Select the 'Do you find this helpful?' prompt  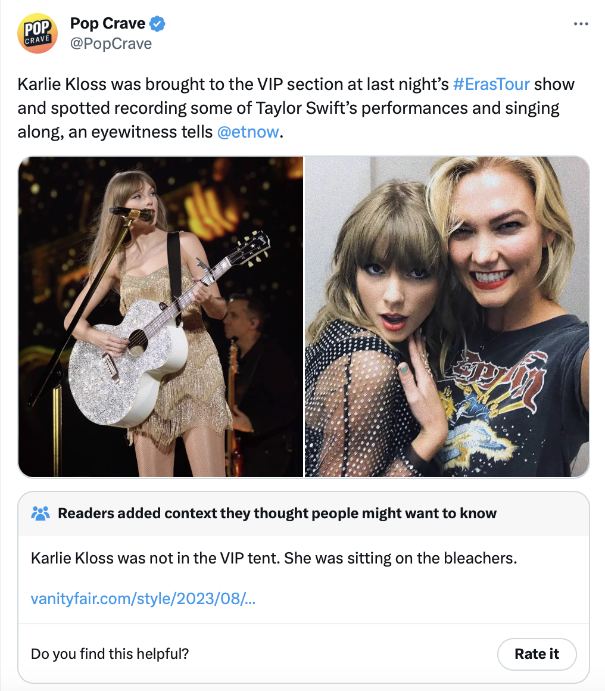coord(109,653)
